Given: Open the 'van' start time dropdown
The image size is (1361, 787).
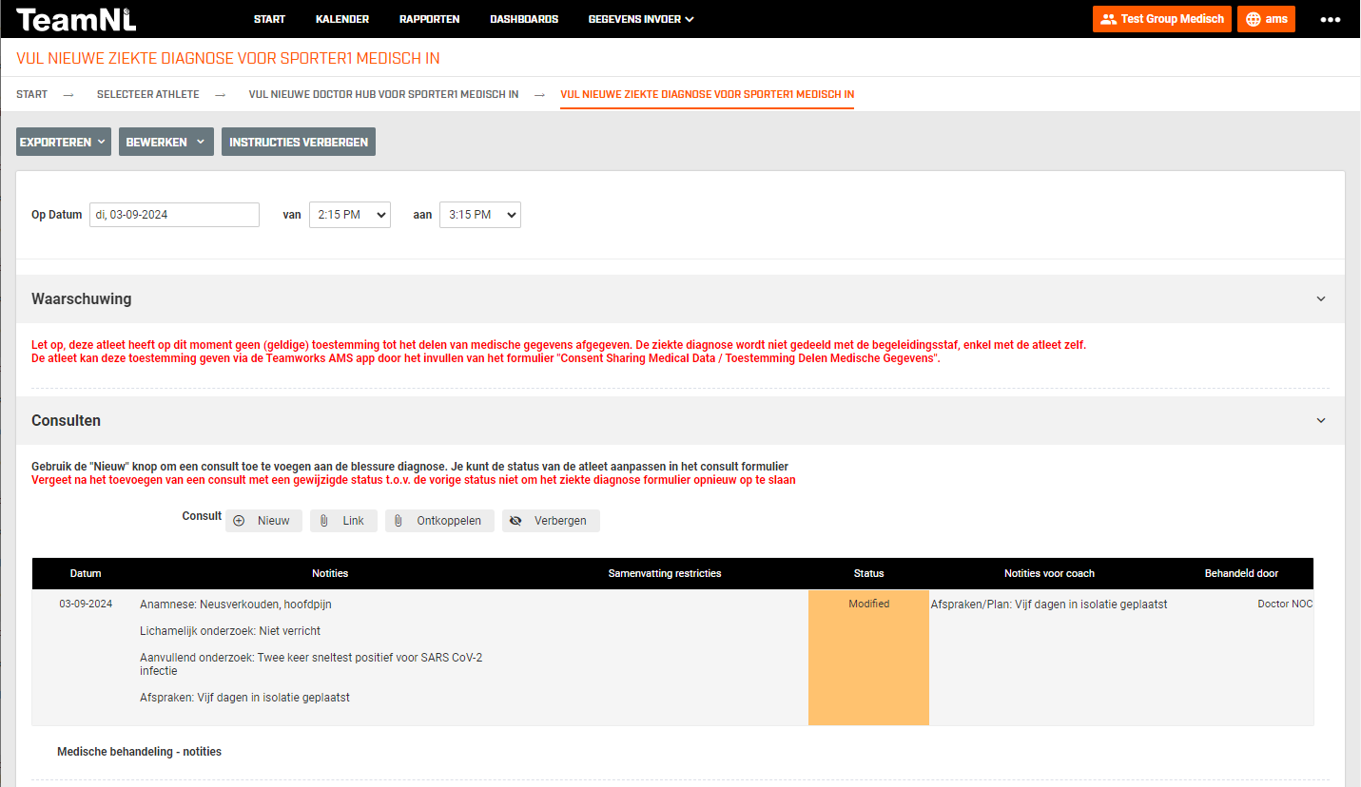Looking at the screenshot, I should point(349,215).
